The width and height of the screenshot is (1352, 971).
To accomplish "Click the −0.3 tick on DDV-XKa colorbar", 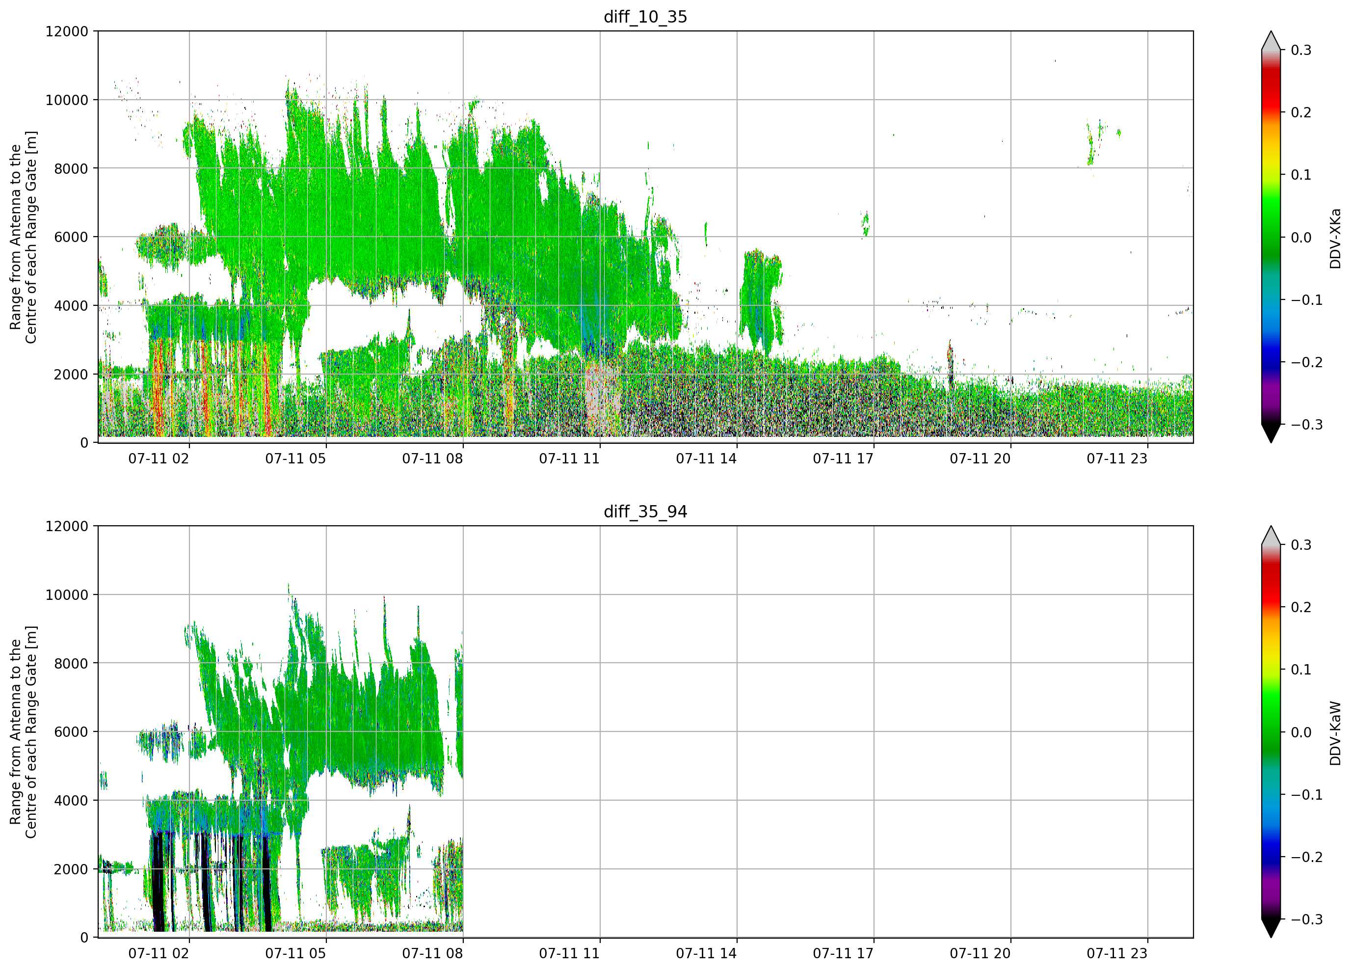I will click(x=1307, y=425).
